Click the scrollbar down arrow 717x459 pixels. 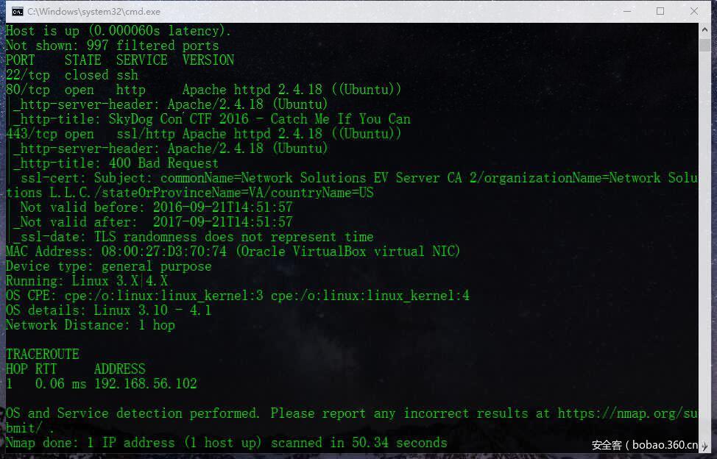coord(704,446)
